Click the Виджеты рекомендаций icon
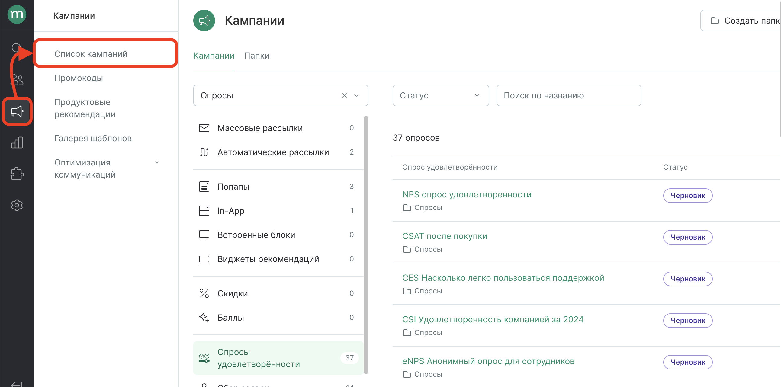This screenshot has height=387, width=781. 204,259
